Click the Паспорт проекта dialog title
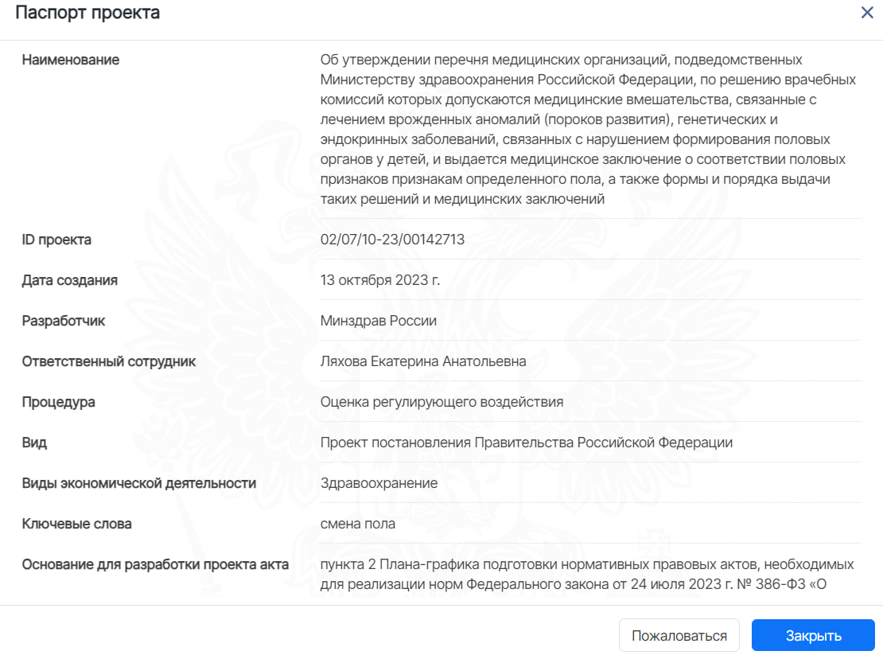This screenshot has height=659, width=883. (88, 13)
